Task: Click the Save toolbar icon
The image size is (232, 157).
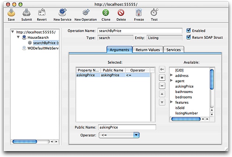Action: click(11, 13)
